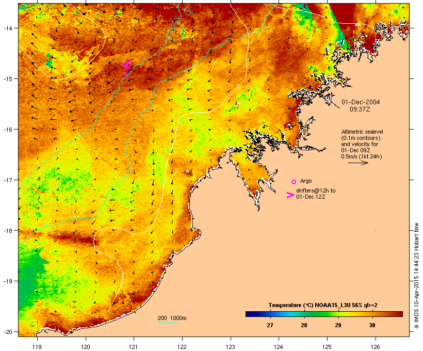Click the -19 latitude axis label
423x351 pixels.
point(7,281)
